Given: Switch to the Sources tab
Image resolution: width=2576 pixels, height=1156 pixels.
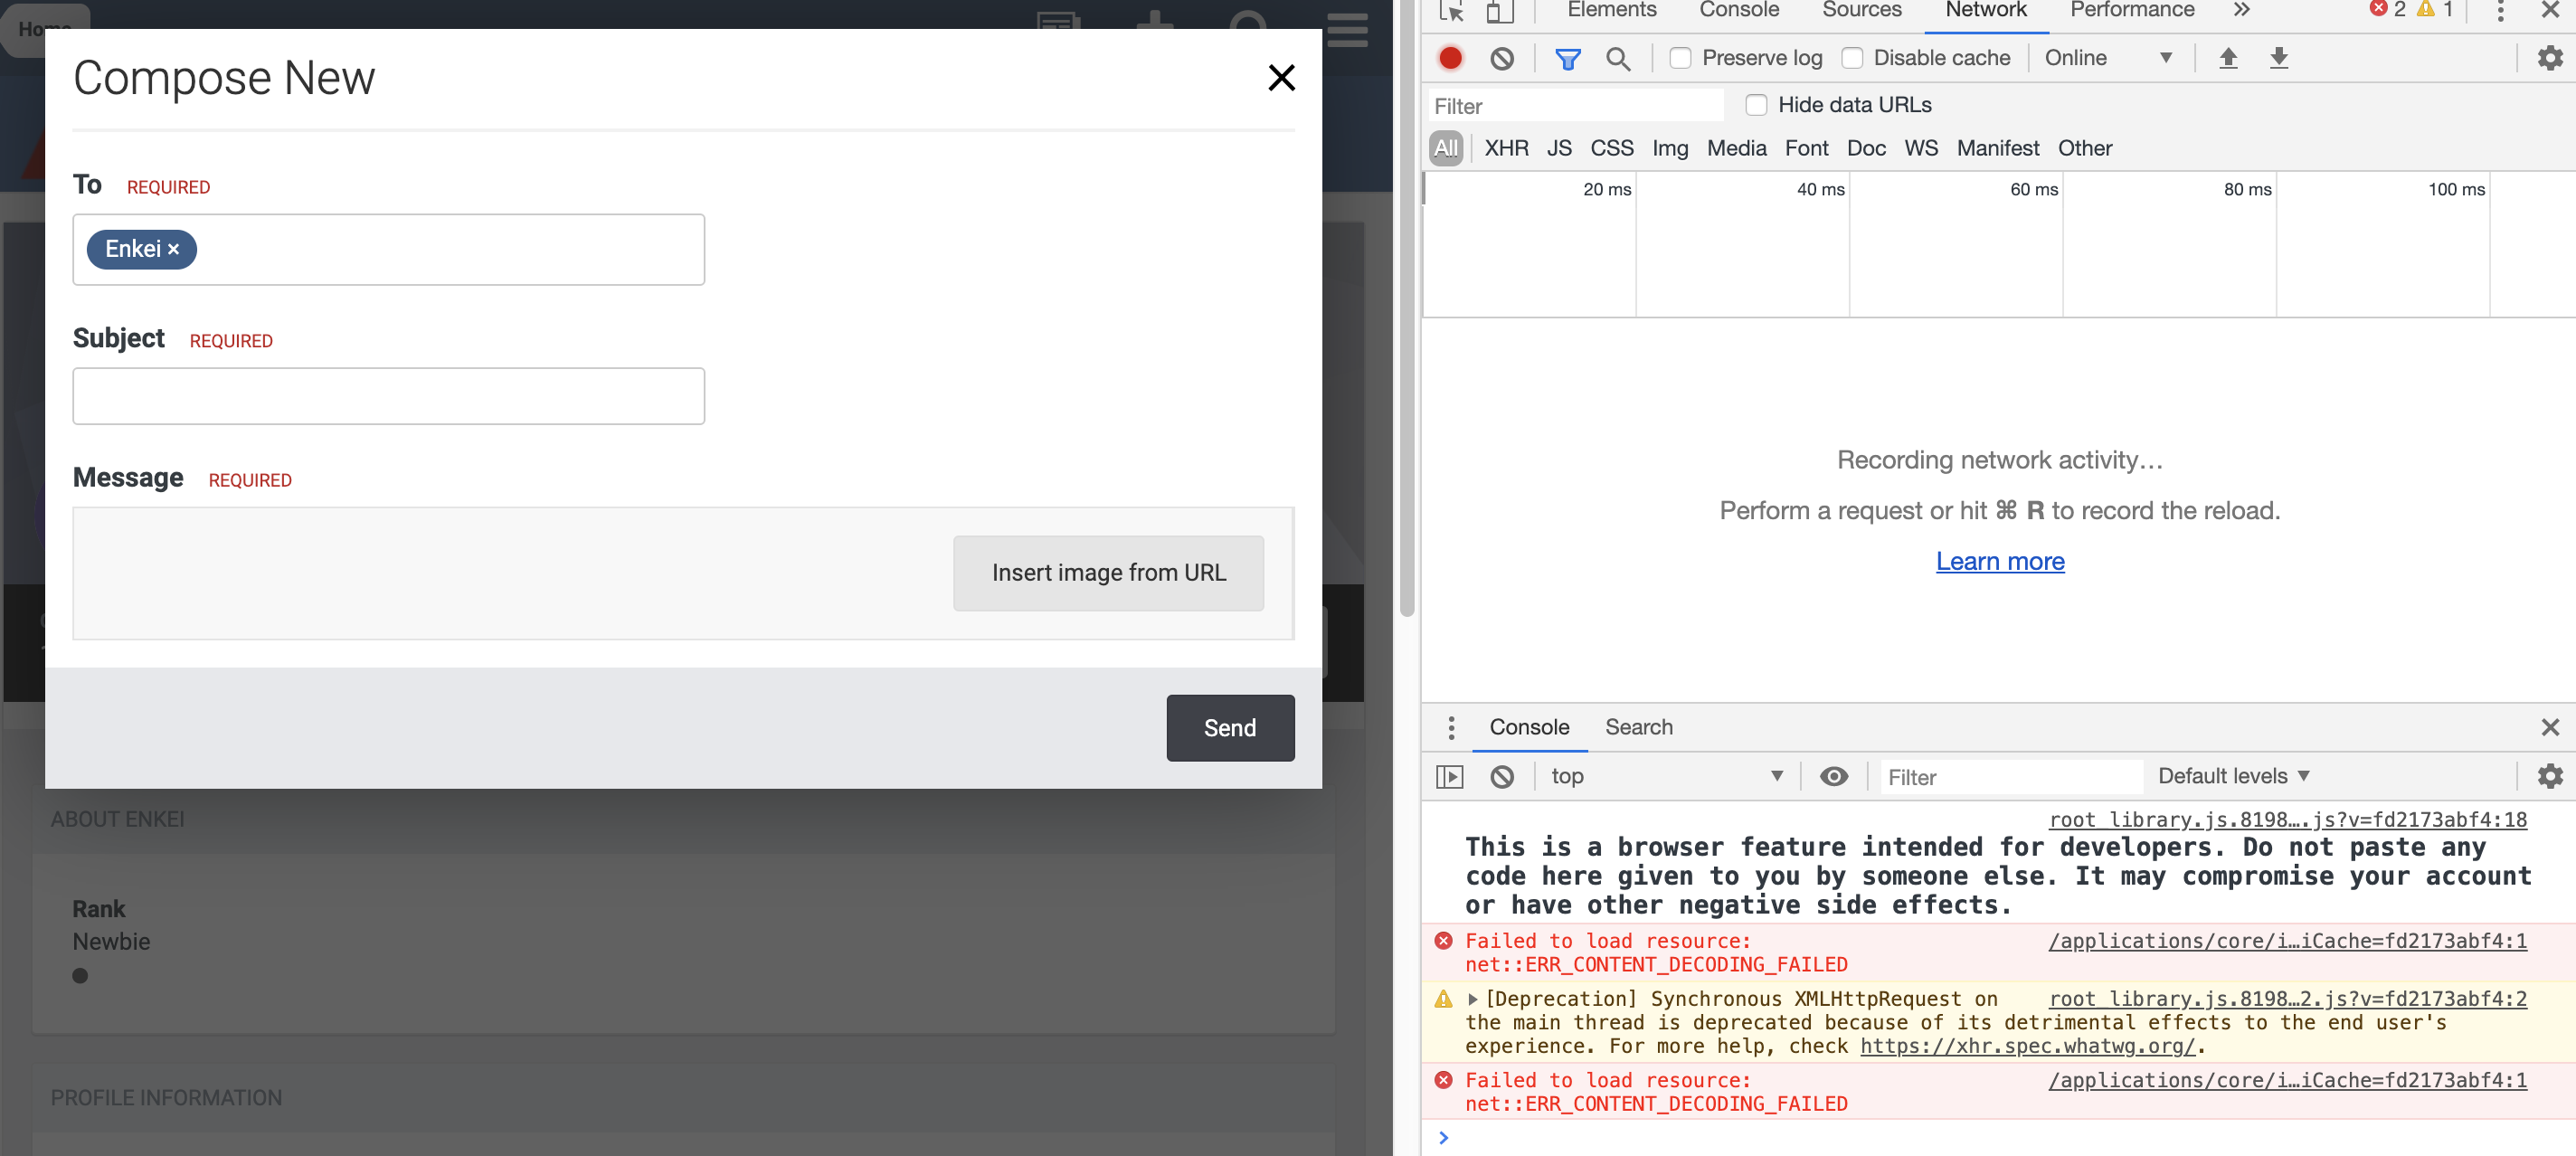Looking at the screenshot, I should pos(1861,10).
